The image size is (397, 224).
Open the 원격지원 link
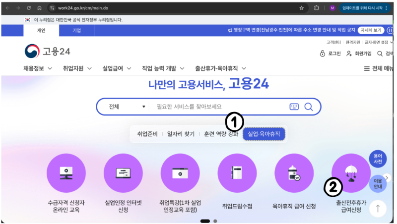[353, 42]
